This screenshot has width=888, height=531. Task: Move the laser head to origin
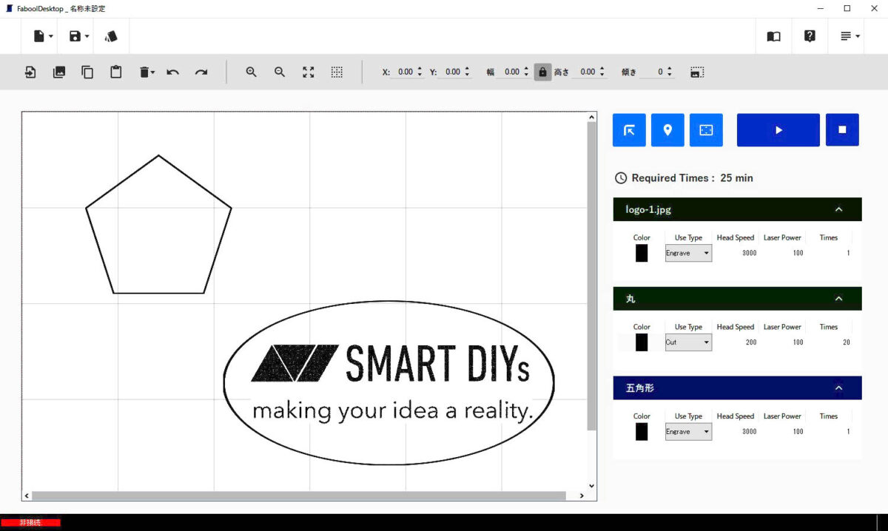[x=629, y=130]
